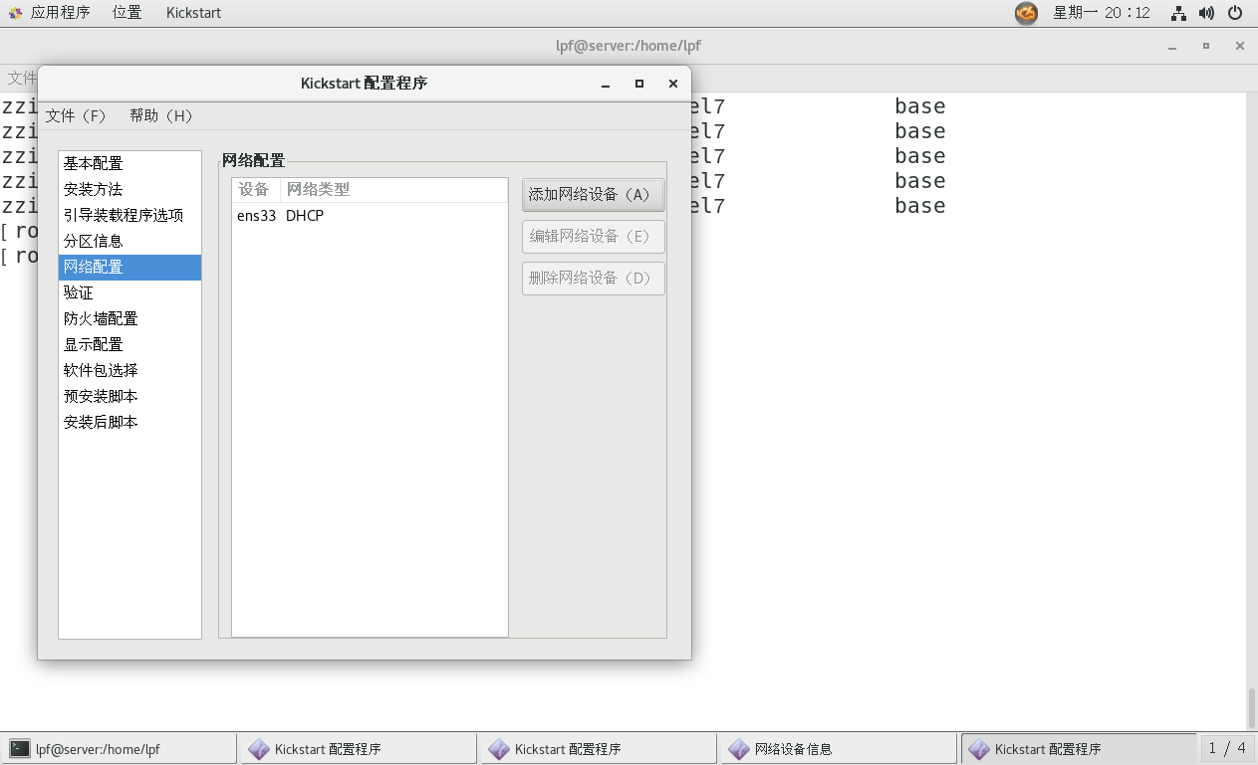Select the ens33 device row
The height and width of the screenshot is (765, 1258).
point(370,216)
